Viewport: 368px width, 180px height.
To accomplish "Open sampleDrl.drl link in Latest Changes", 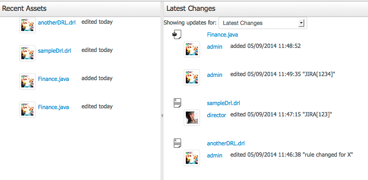I will (x=224, y=103).
